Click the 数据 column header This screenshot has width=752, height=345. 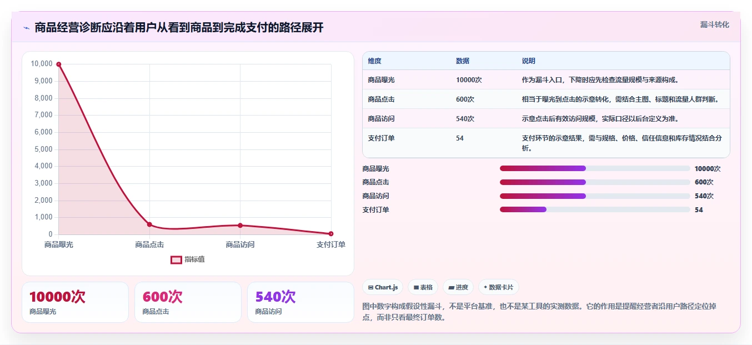[463, 61]
